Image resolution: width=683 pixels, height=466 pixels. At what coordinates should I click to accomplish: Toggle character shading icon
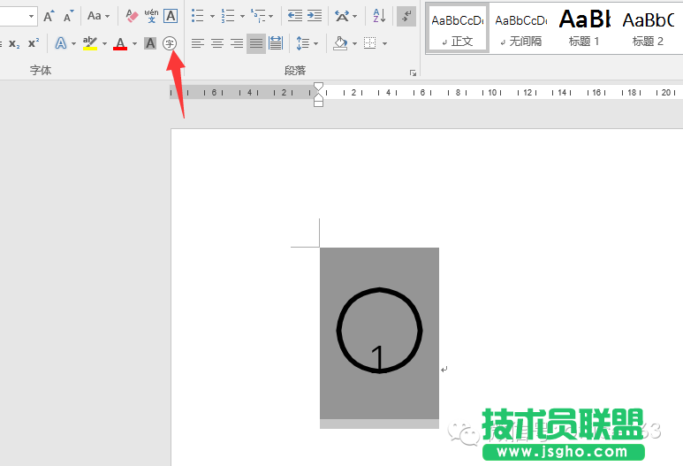(x=150, y=43)
